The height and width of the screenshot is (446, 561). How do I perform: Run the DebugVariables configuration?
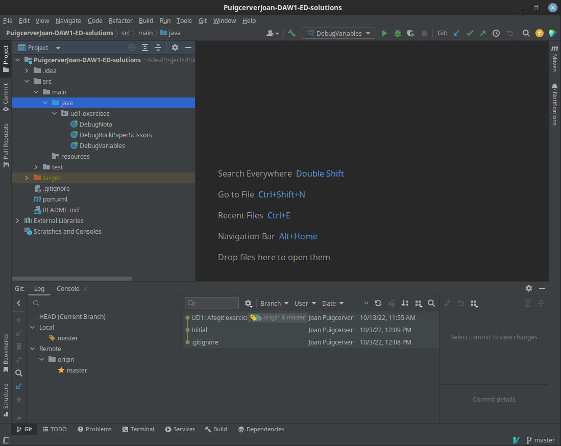(384, 33)
